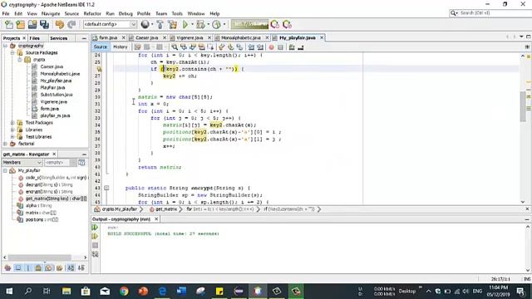Collapse the Source Packages node
The height and width of the screenshot is (299, 532).
tap(12, 52)
